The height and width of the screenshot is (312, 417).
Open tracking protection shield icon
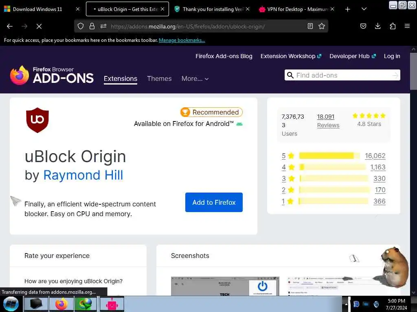point(81,26)
